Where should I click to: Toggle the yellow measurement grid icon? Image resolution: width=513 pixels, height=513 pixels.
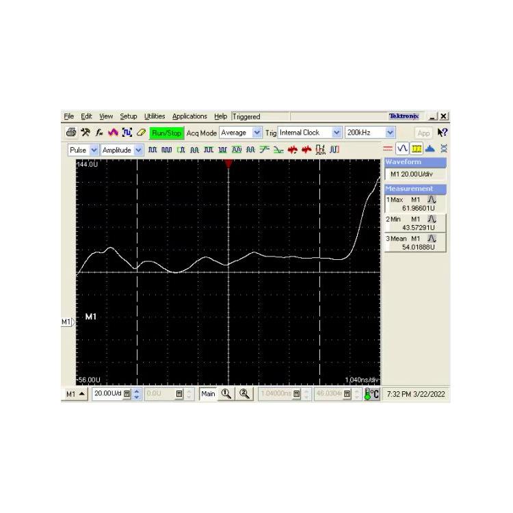(x=417, y=148)
